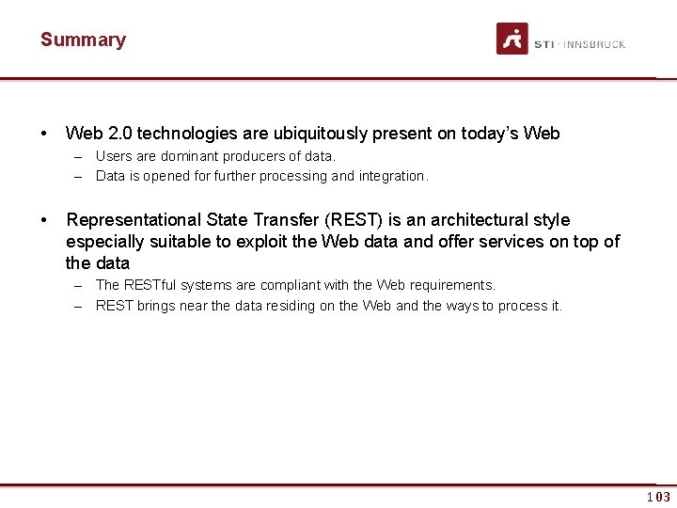Click the red STI logo icon
The width and height of the screenshot is (677, 508).
pyautogui.click(x=512, y=40)
